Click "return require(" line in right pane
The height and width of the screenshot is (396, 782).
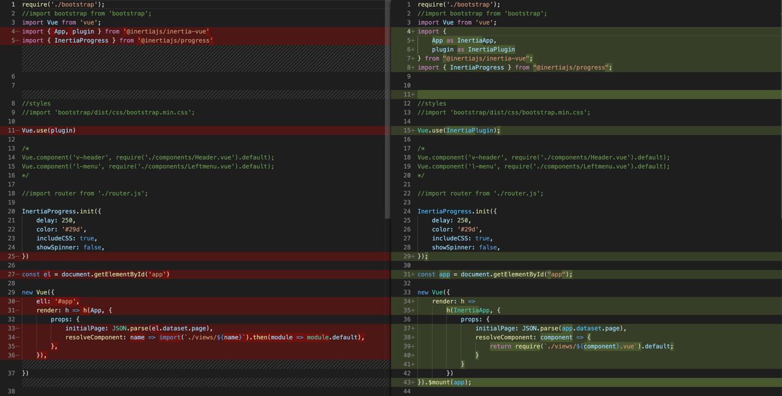[x=582, y=346]
